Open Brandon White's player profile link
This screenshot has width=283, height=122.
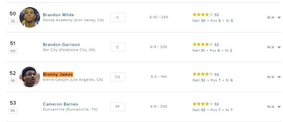coord(59,15)
